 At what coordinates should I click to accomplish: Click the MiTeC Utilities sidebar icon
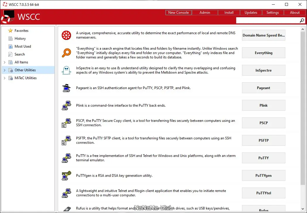(10, 78)
